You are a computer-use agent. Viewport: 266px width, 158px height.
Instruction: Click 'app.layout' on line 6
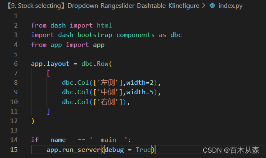tap(50, 64)
